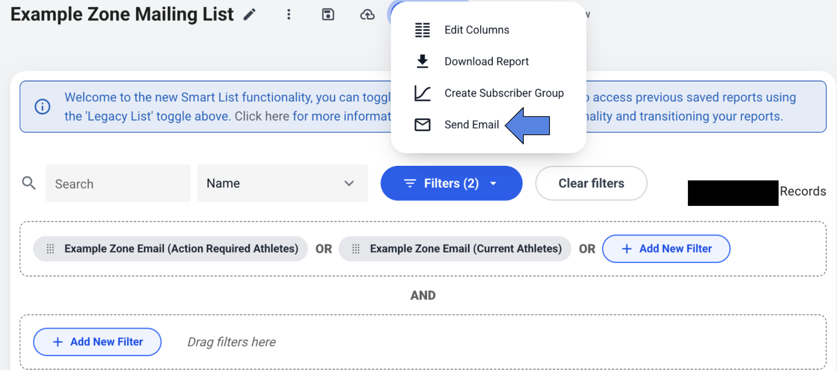Screen dimensions: 838x370
Task: Select Create Subscriber Group option
Action: (489, 93)
